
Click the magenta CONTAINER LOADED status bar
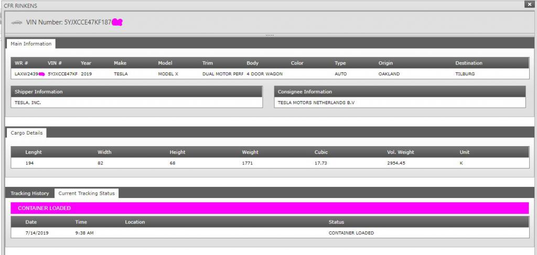click(270, 208)
